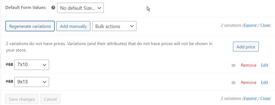Open the Bulk actions dropdown
The height and width of the screenshot is (105, 275).
click(x=114, y=26)
